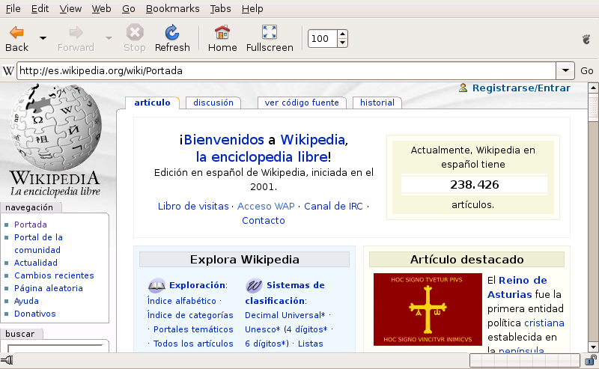Screen dimensions: 599x369
Task: Open the Forward history dropdown arrow
Action: click(109, 38)
